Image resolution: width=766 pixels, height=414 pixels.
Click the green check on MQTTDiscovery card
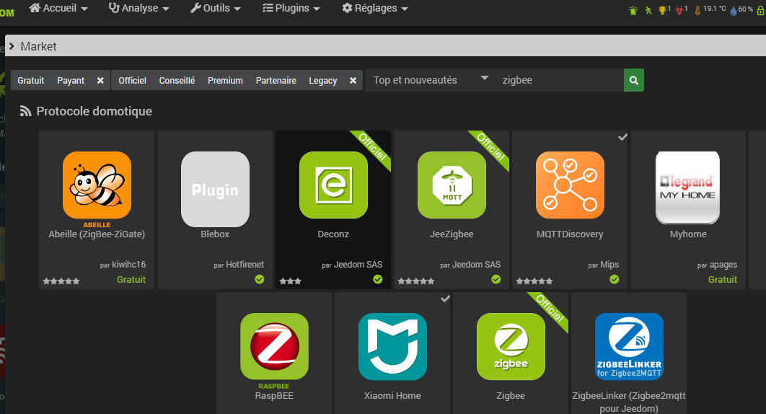pyautogui.click(x=614, y=279)
